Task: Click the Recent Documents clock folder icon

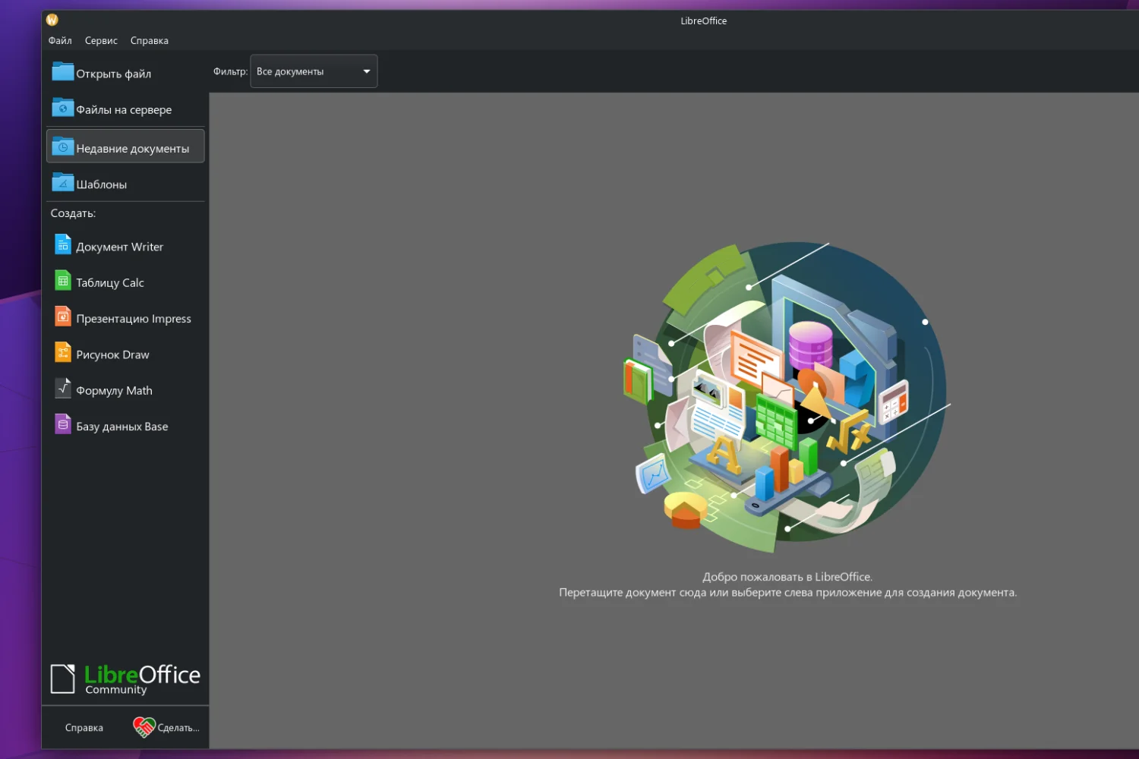Action: [63, 146]
